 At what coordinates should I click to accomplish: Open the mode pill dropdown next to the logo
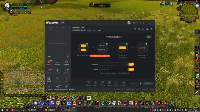[x=63, y=23]
